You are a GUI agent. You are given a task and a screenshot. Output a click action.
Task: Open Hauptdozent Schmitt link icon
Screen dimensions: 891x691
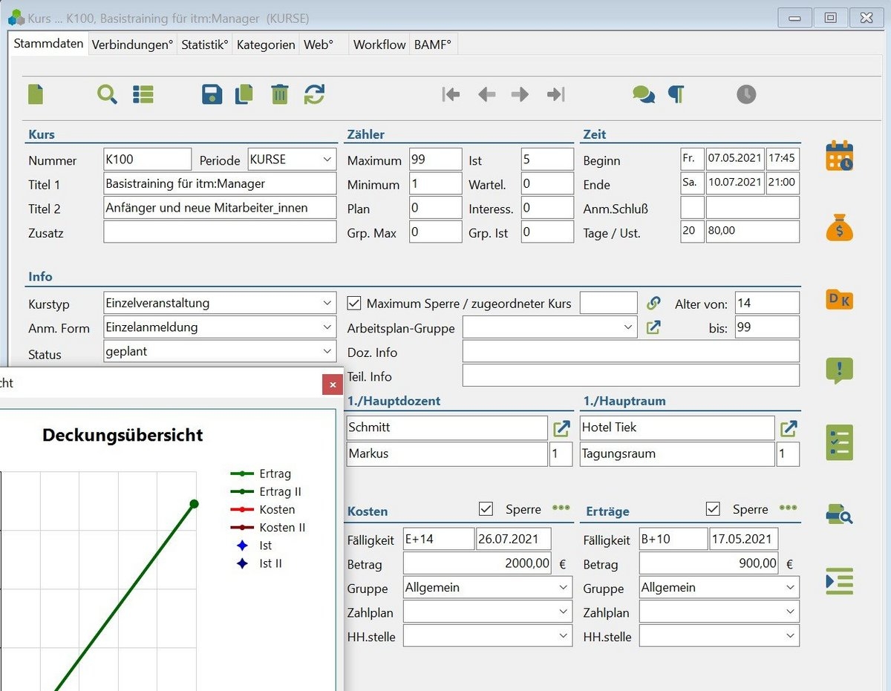click(x=562, y=428)
